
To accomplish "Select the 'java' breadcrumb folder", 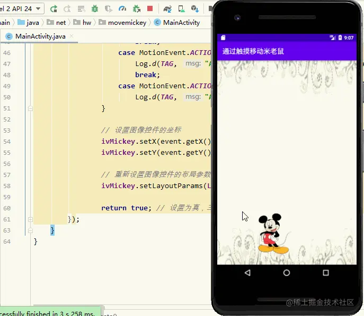I will [x=29, y=22].
